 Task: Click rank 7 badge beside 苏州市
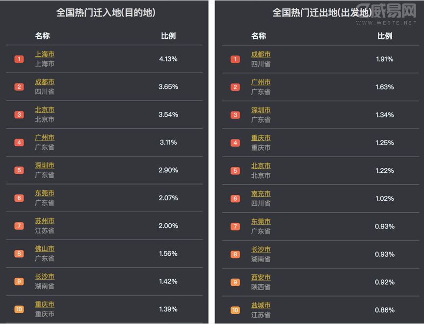tap(19, 226)
